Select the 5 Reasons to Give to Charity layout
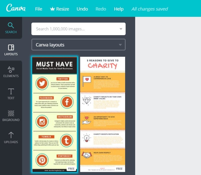This screenshot has width=201, height=175. pos(102,113)
